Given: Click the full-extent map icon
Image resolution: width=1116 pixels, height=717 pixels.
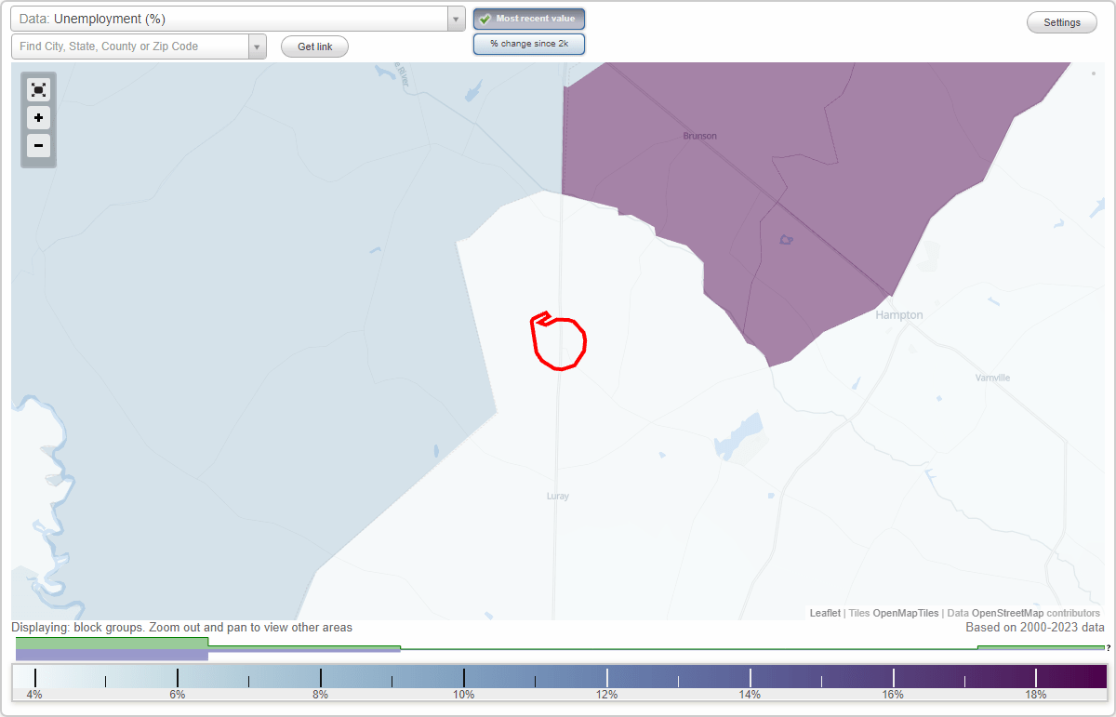Looking at the screenshot, I should point(38,89).
